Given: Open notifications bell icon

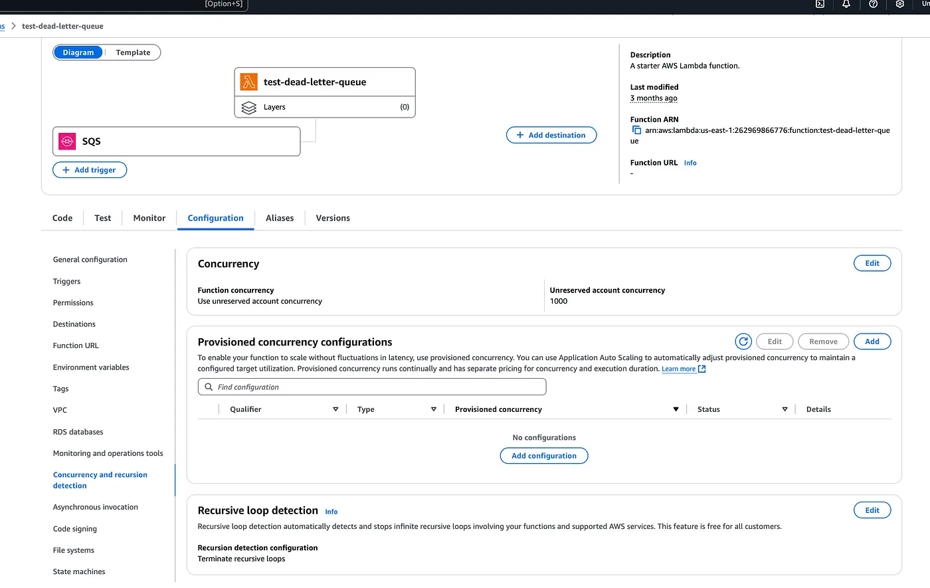Looking at the screenshot, I should tap(846, 4).
